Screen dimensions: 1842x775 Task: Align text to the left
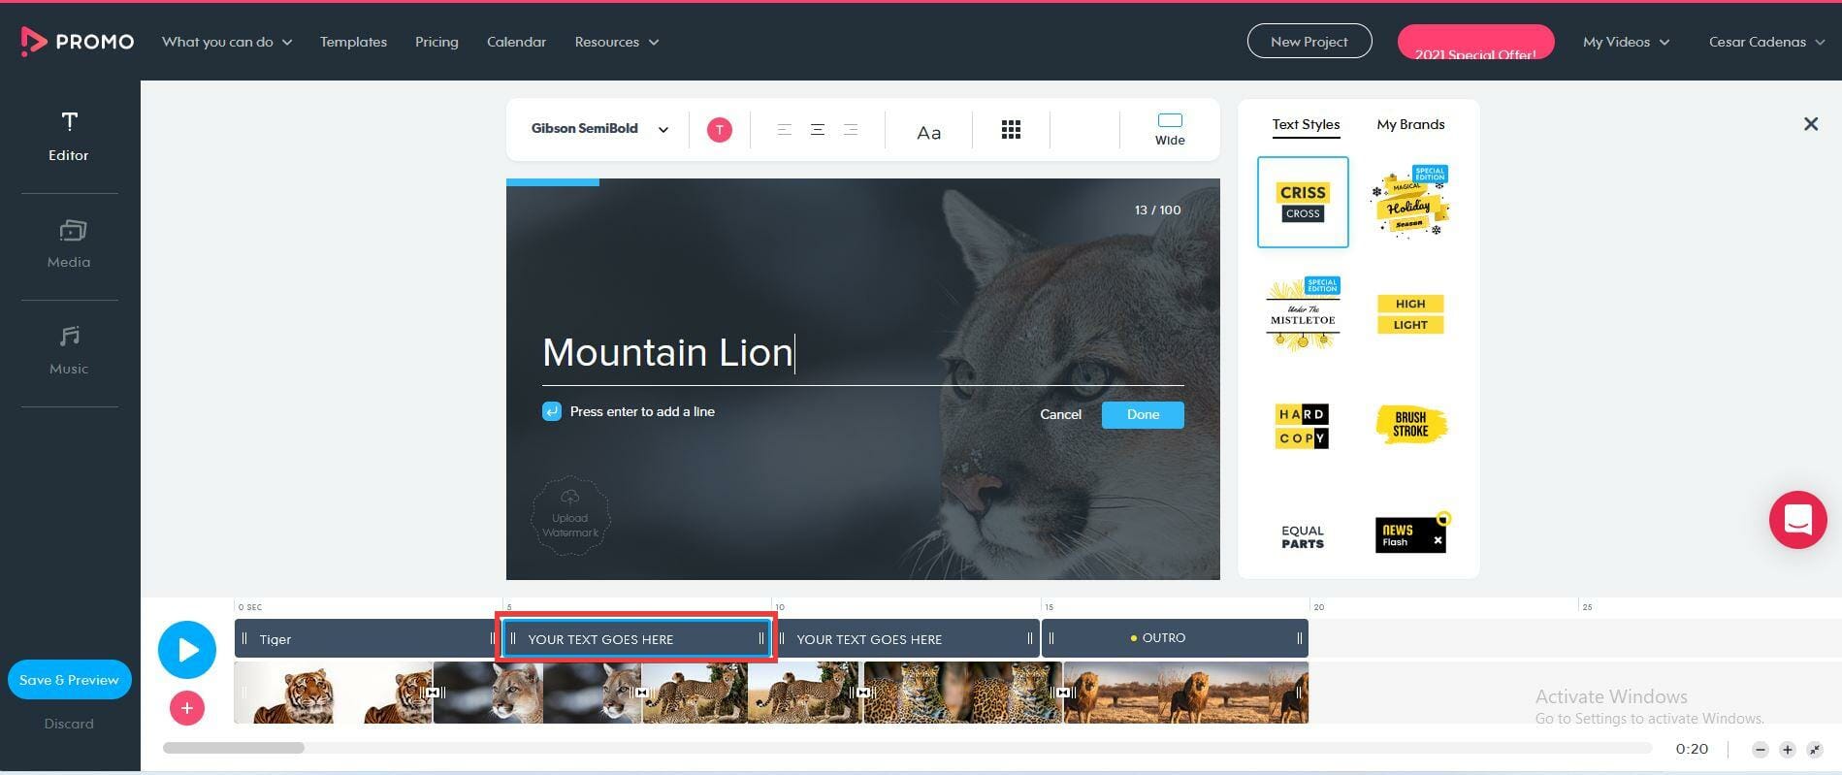pyautogui.click(x=785, y=130)
